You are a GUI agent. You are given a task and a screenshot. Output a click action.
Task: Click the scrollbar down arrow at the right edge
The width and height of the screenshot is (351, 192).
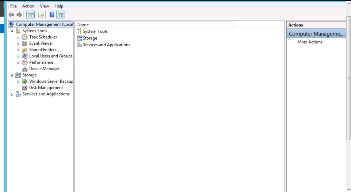click(x=349, y=190)
